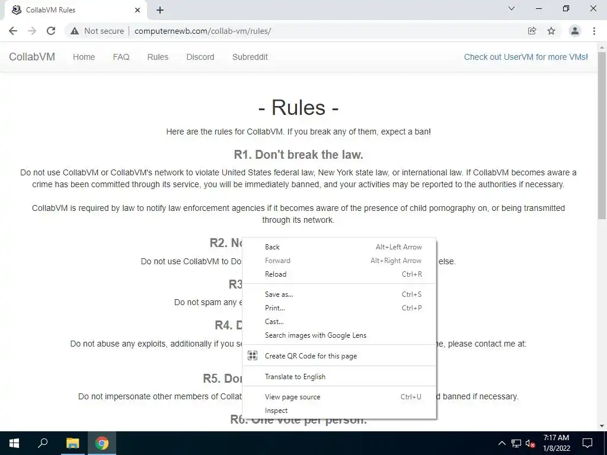Select Print... in the context menu

tap(339, 308)
